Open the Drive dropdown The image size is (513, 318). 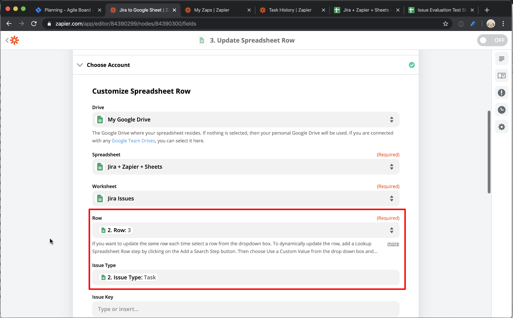246,120
